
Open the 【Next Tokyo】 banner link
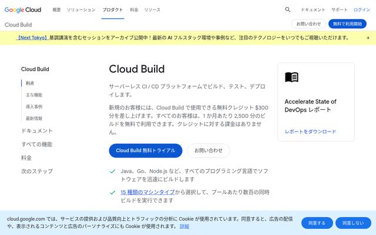pos(32,38)
